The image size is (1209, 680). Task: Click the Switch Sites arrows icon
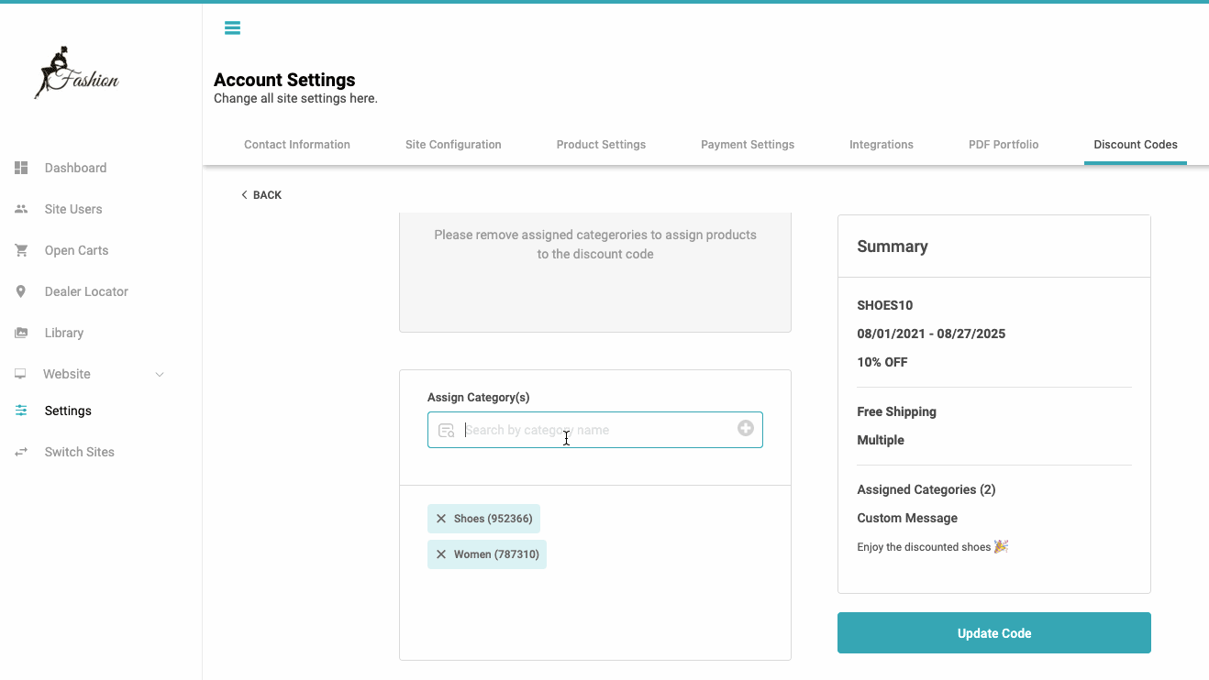click(21, 452)
